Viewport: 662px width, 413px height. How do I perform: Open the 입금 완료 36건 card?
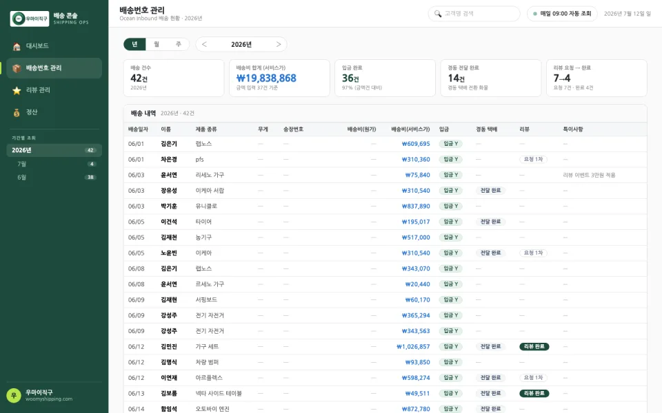pos(385,78)
